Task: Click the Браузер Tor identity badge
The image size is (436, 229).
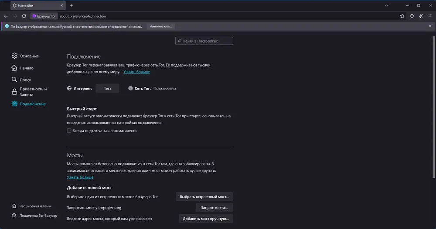Action: tap(44, 16)
